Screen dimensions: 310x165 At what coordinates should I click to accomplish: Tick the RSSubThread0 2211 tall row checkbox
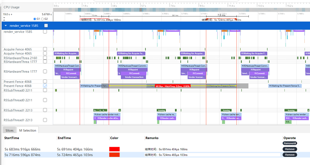[x=45, y=99]
